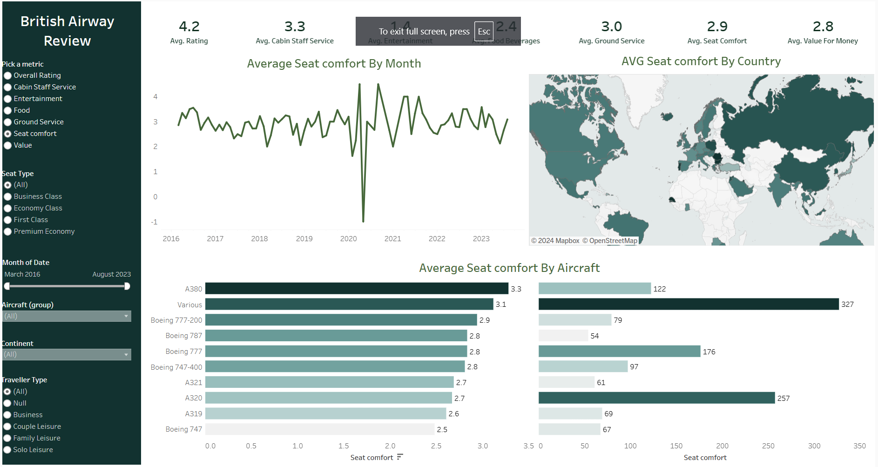Screen dimensions: 878x467
Task: Click the Boeing 787 bar
Action: click(336, 336)
